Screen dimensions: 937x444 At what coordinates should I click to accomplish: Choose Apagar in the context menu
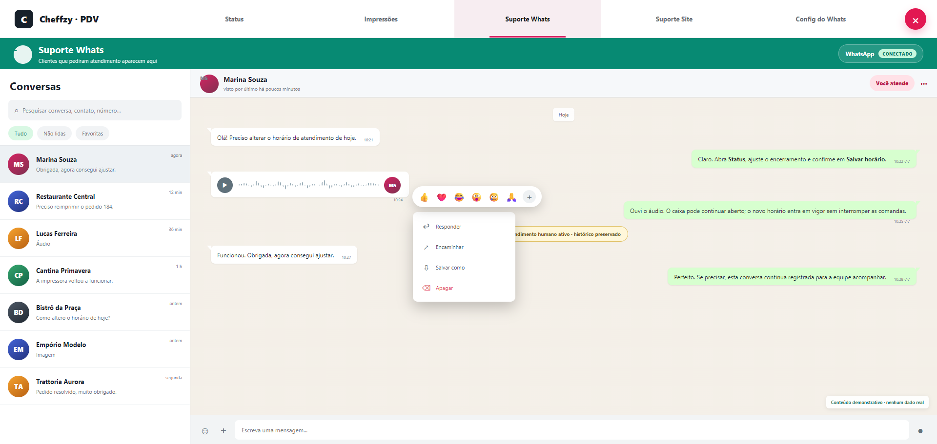464,288
